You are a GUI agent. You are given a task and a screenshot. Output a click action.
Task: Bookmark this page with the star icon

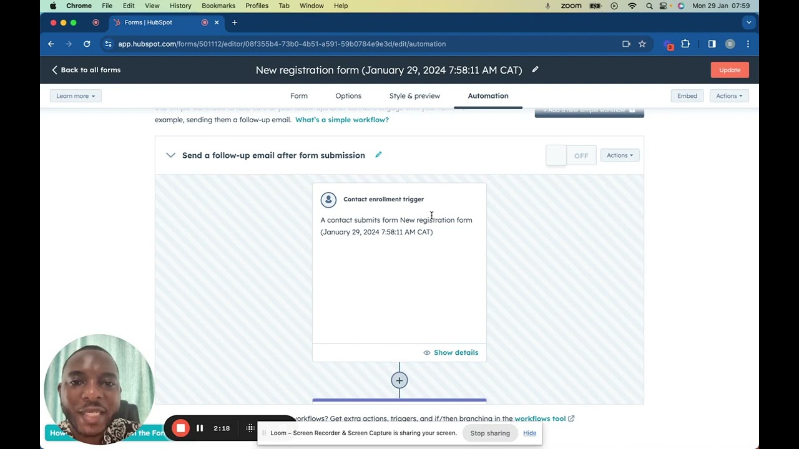point(642,44)
